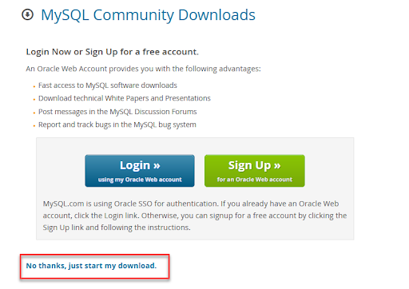The image size is (409, 289).
Task: Log in using my Oracle Web account
Action: pyautogui.click(x=140, y=171)
